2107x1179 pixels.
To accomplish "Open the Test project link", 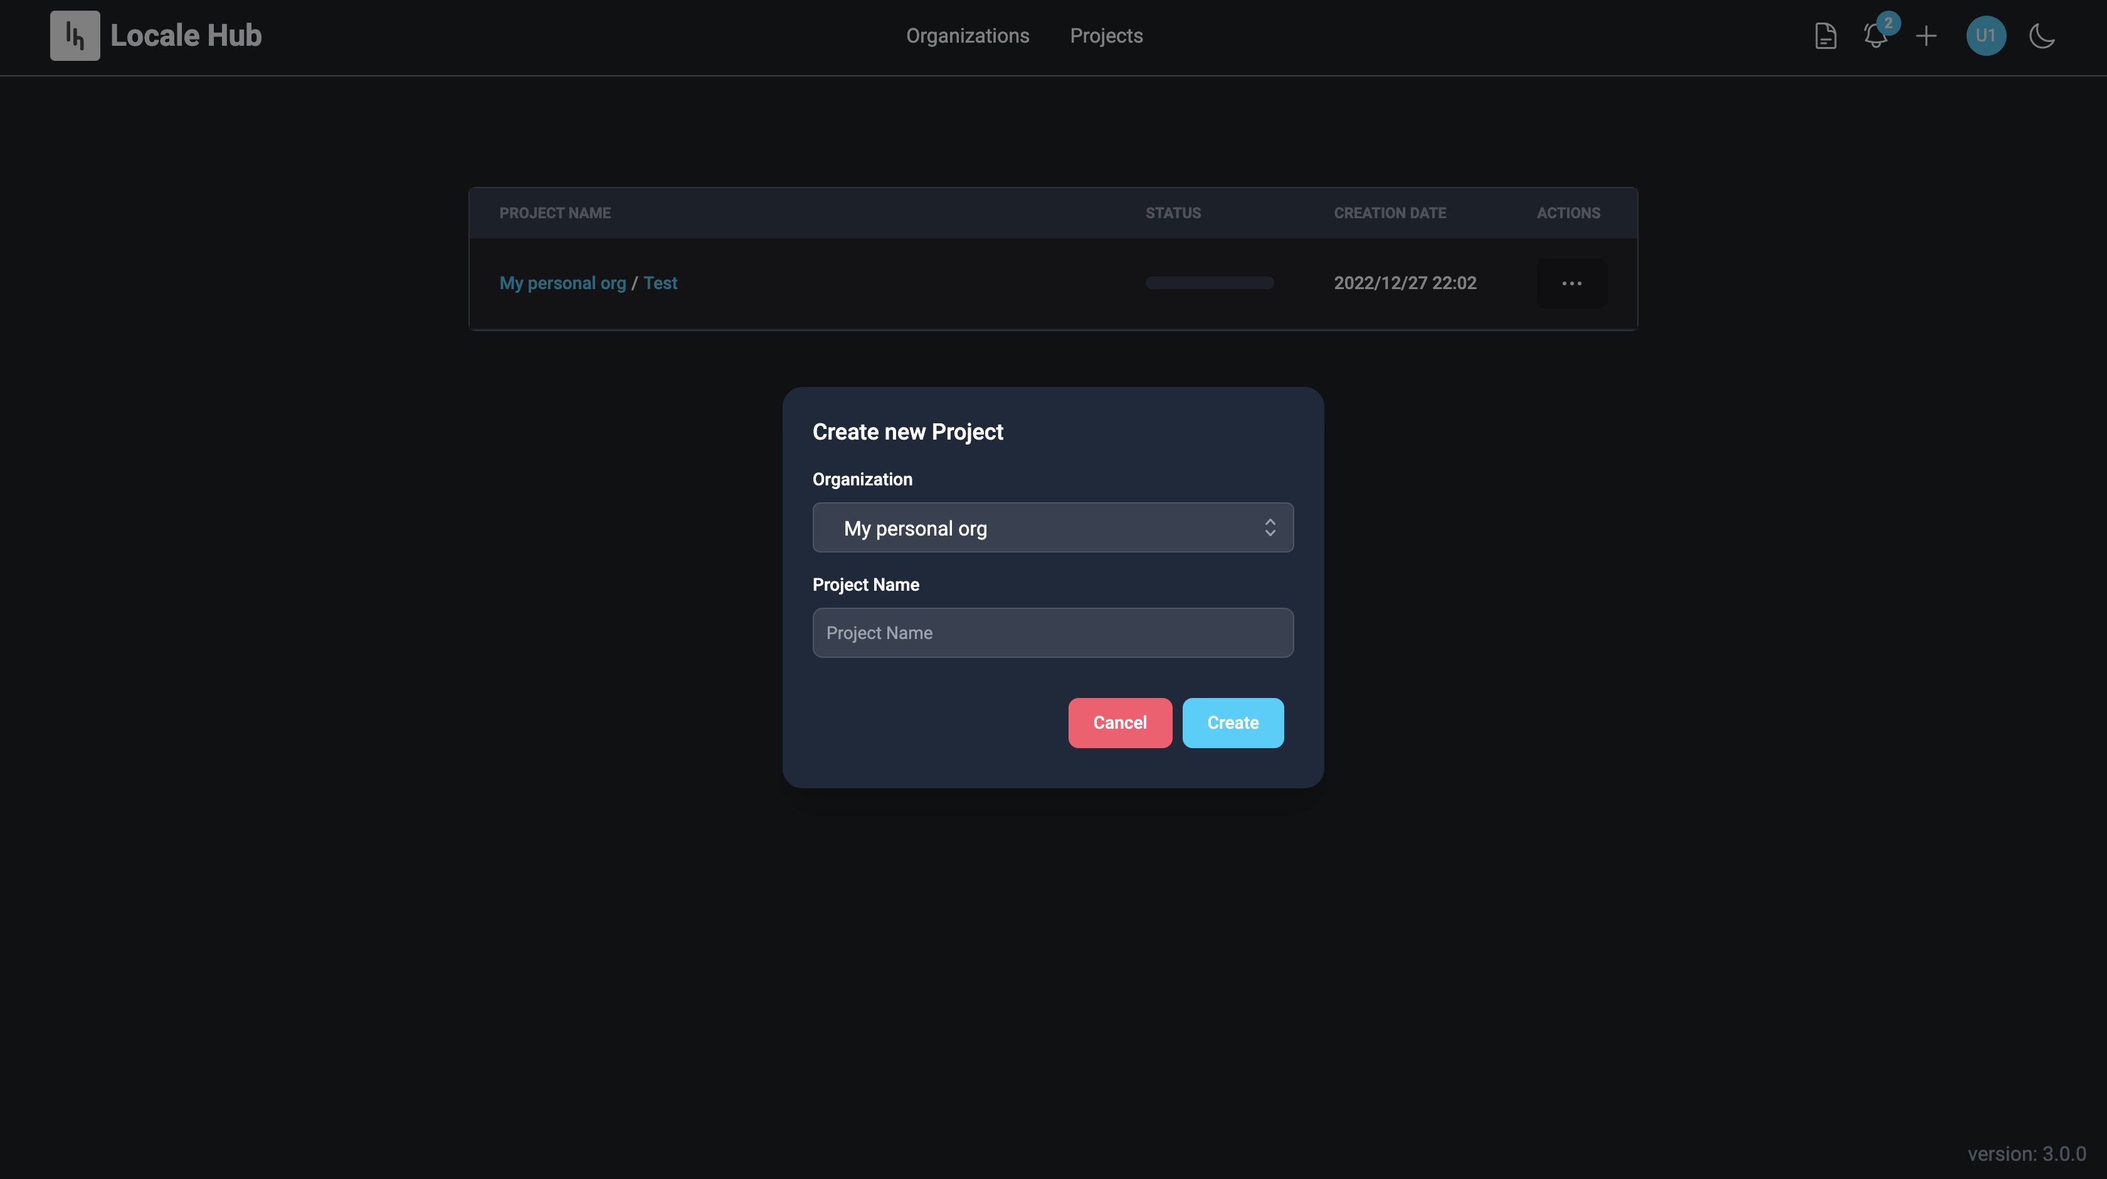I will pos(660,283).
